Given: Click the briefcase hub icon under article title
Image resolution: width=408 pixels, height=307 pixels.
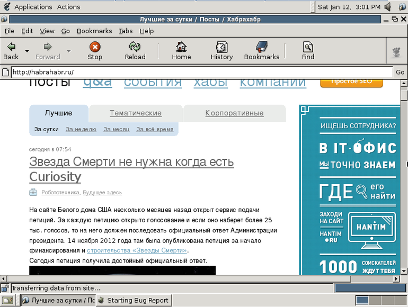Looking at the screenshot, I should click(x=33, y=192).
